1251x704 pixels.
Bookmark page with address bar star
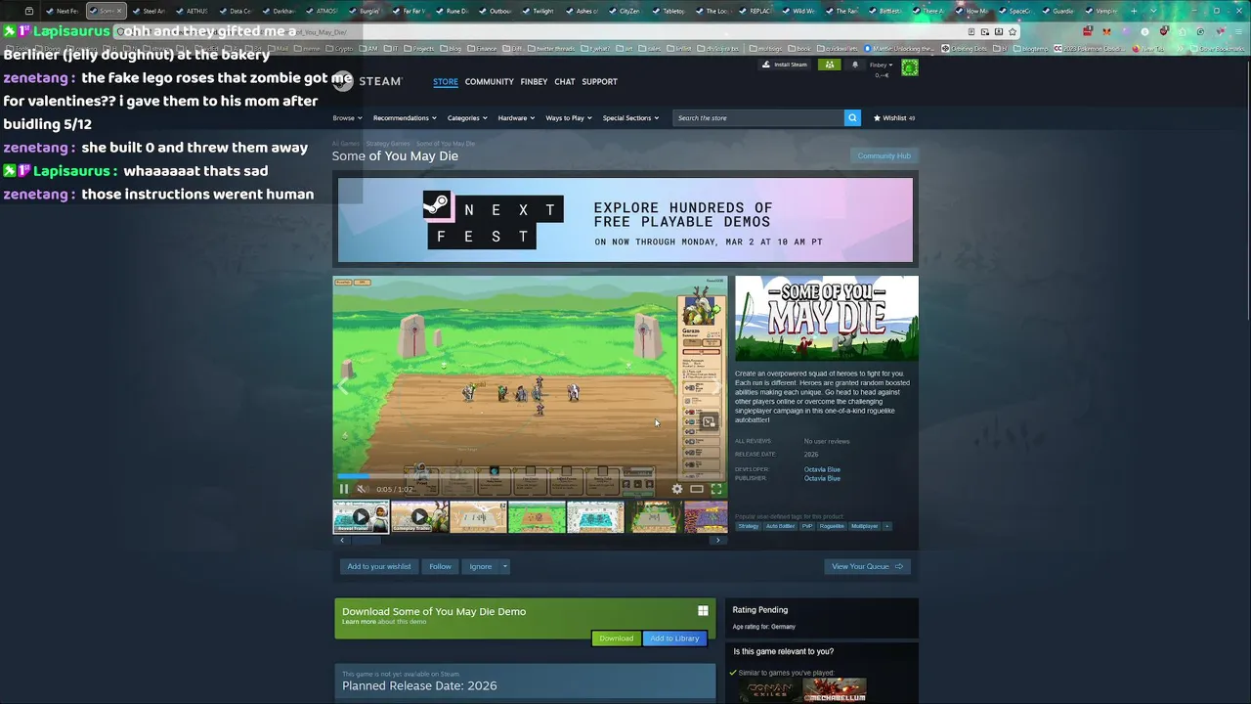click(1013, 31)
